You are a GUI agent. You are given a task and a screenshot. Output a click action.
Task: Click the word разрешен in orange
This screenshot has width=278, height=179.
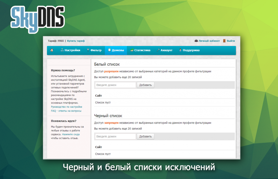coord(111,71)
